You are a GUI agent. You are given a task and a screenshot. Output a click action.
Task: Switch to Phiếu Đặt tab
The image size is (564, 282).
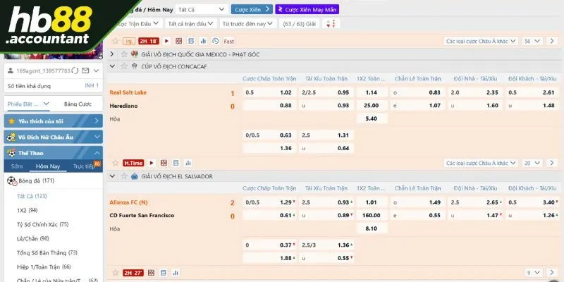tap(28, 104)
